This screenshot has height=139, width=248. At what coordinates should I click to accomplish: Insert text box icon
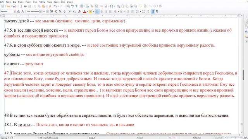click(x=96, y=6)
